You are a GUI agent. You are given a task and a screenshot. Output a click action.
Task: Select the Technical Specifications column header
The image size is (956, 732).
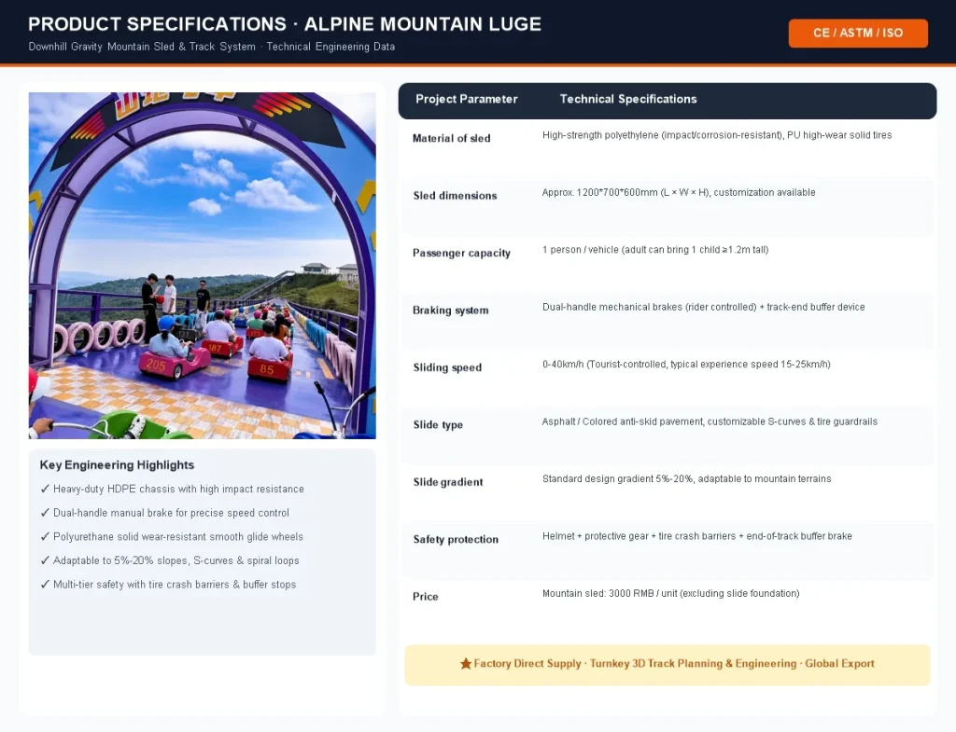pyautogui.click(x=628, y=99)
